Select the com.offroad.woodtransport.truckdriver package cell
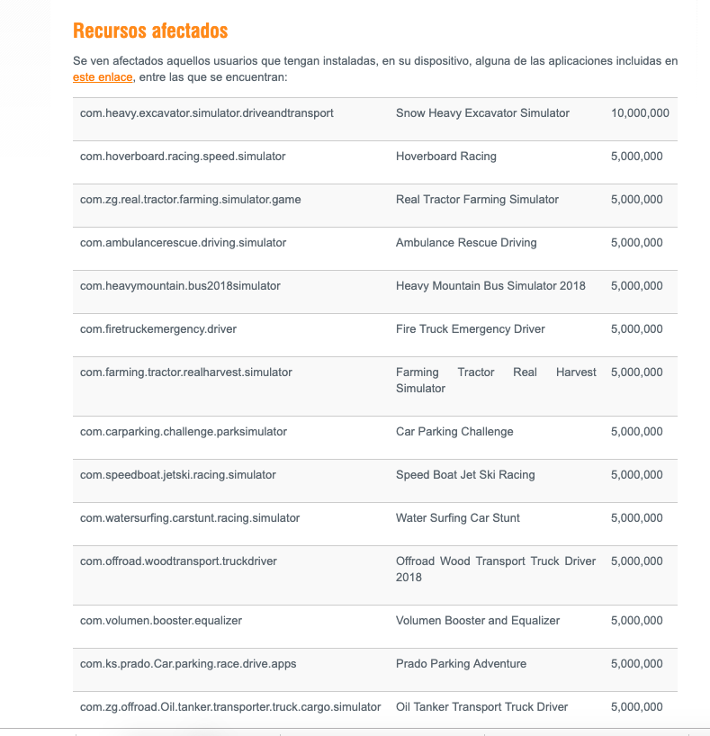 tap(178, 561)
